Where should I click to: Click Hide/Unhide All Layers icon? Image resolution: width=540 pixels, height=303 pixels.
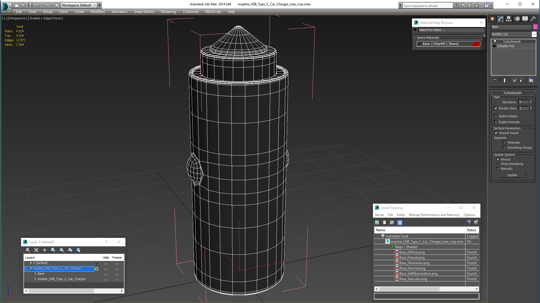coord(70,250)
